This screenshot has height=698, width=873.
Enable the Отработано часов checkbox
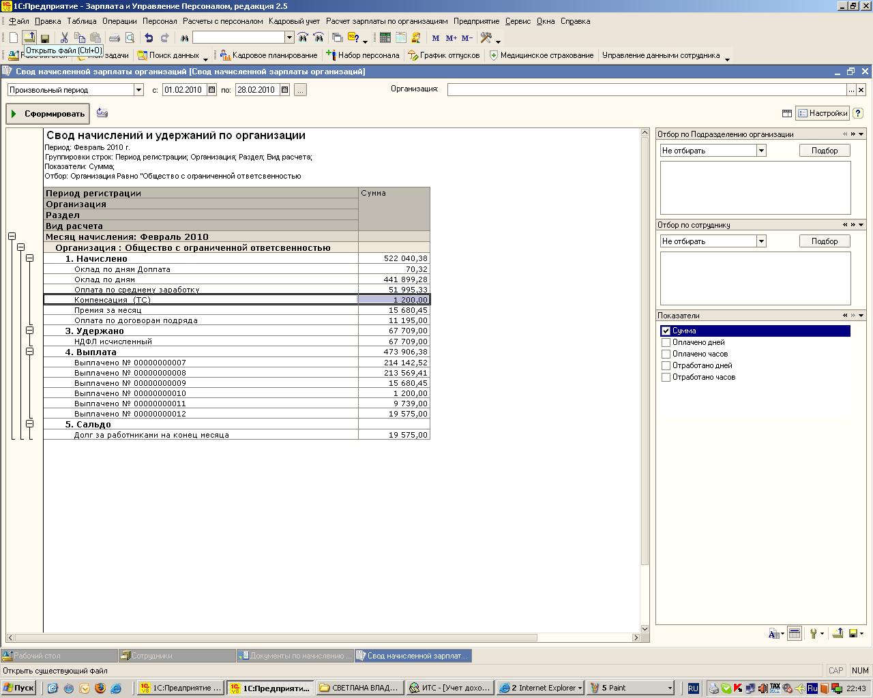[666, 378]
